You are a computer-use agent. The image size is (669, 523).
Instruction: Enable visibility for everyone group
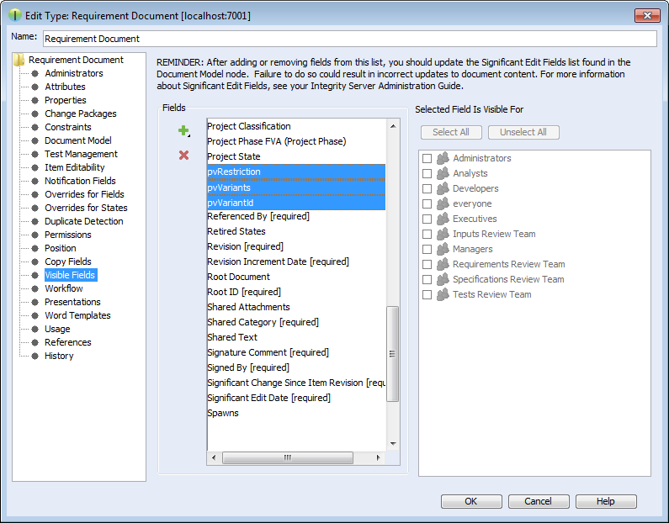click(x=427, y=203)
